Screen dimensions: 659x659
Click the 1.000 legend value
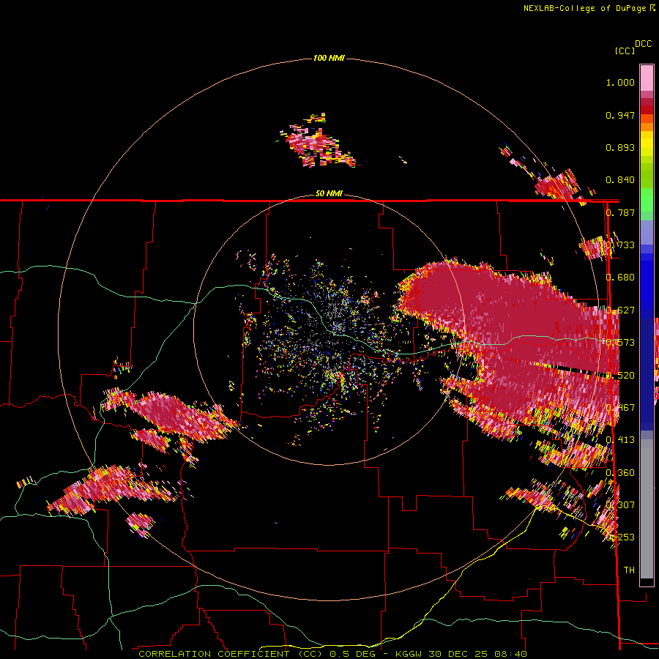[620, 82]
